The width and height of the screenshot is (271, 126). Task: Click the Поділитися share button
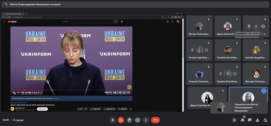pos(96,109)
